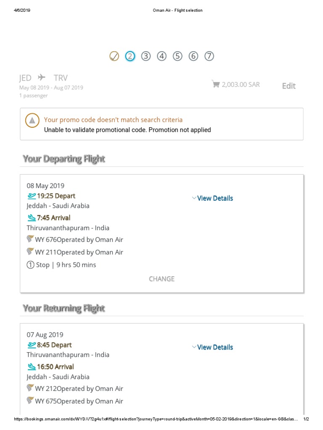This screenshot has height=430, width=323.
Task: Click the airplane icon between JED and TRV
Action: coord(42,77)
